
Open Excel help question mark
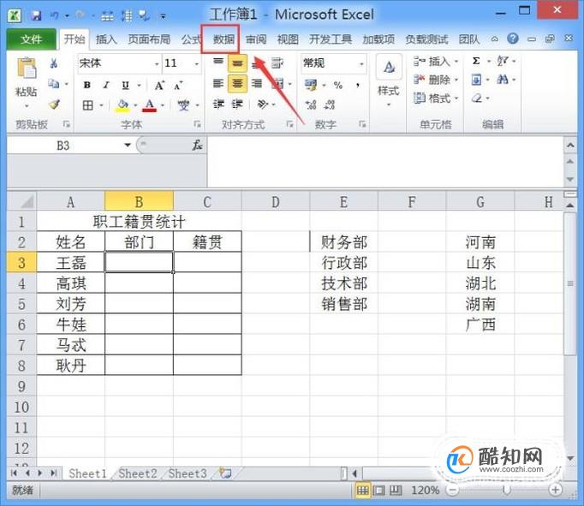pos(513,39)
